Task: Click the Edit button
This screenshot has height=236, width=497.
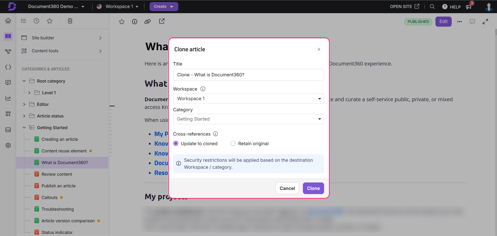Action: click(443, 21)
